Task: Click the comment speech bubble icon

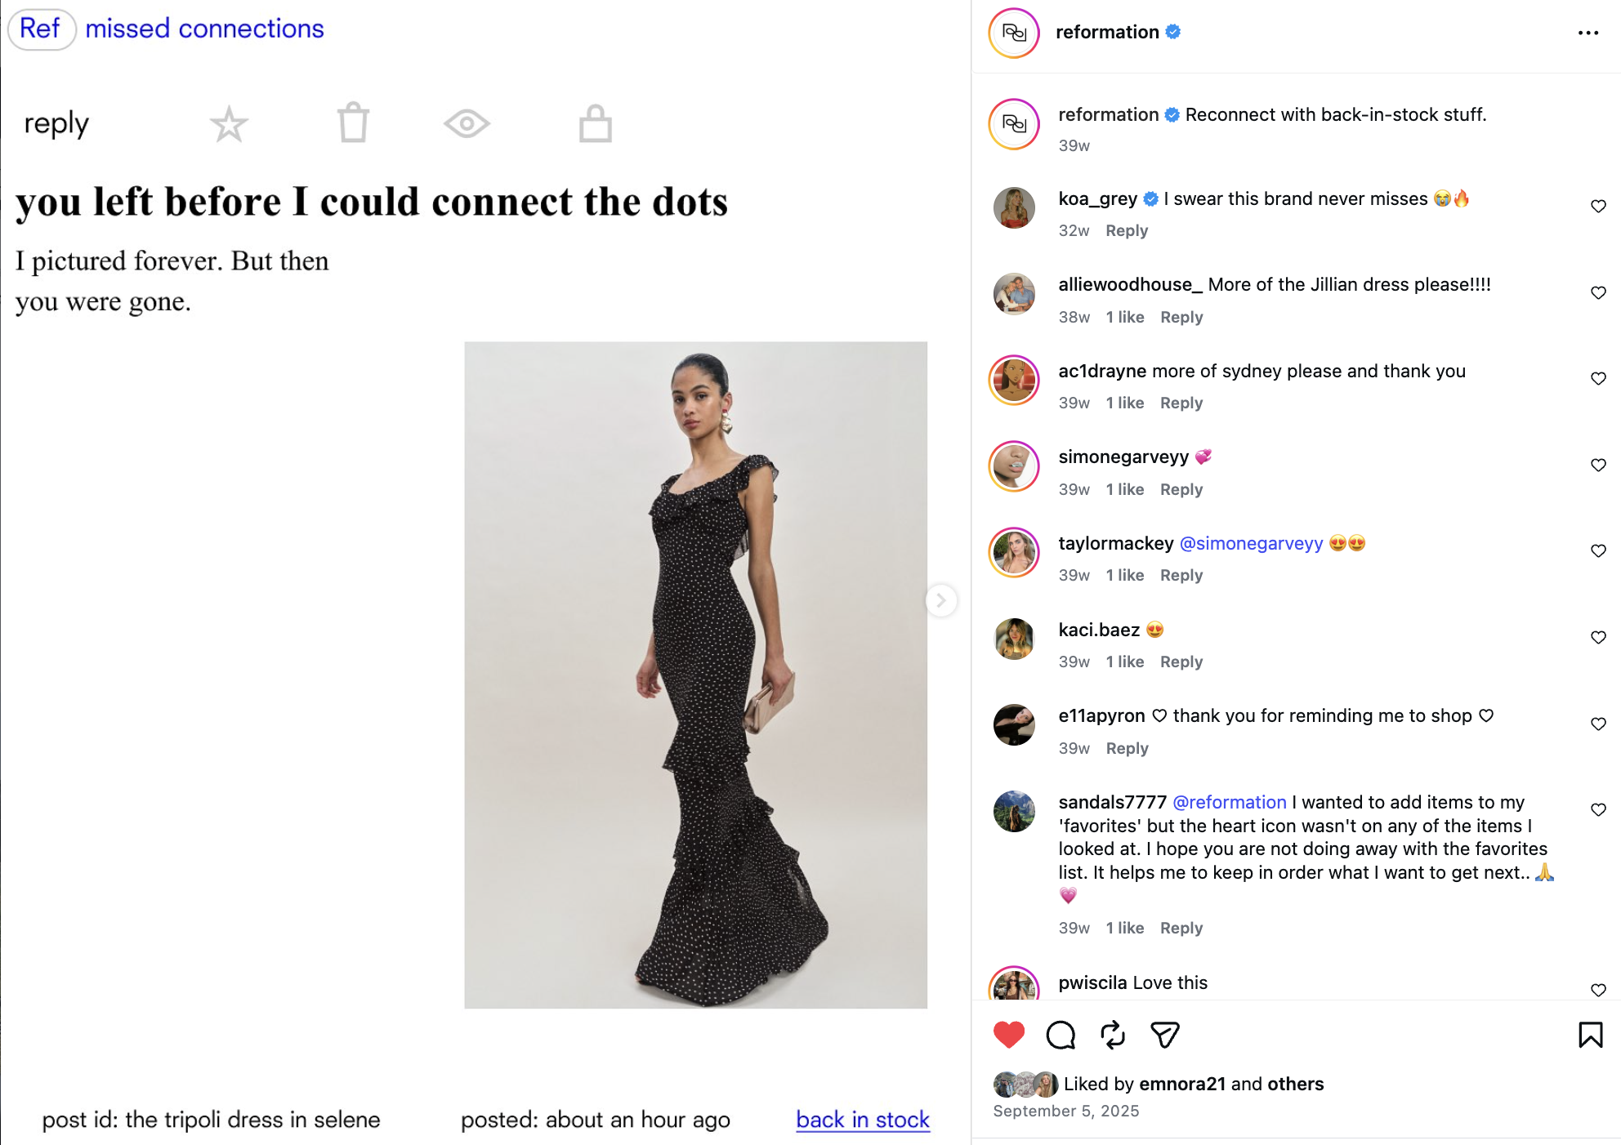Action: tap(1061, 1035)
